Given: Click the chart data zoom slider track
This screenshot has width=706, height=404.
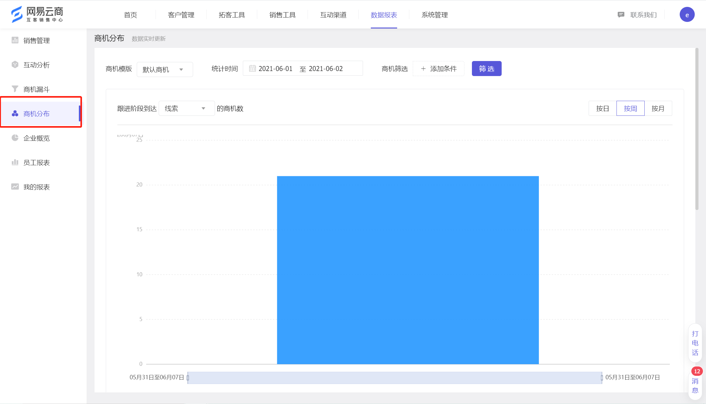Looking at the screenshot, I should [395, 378].
